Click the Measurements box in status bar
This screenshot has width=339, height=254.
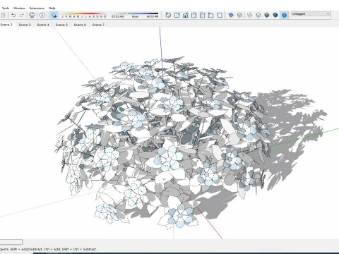11,242
